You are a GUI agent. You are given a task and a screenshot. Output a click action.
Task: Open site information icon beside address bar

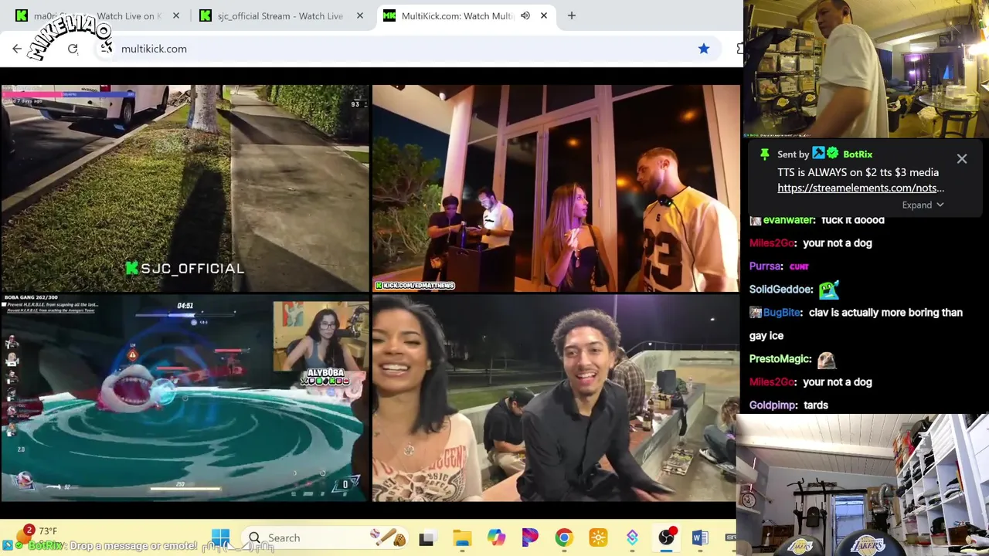pyautogui.click(x=106, y=48)
